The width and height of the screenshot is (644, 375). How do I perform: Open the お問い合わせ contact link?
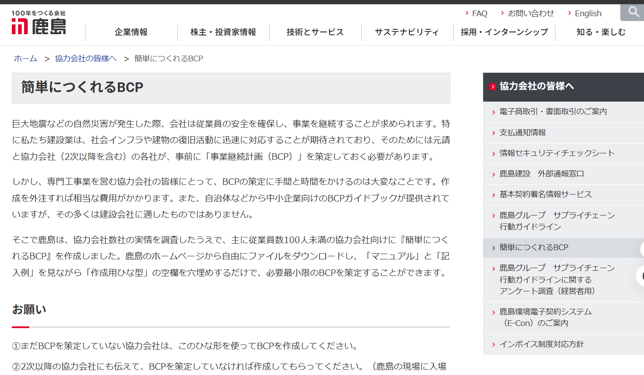[531, 14]
